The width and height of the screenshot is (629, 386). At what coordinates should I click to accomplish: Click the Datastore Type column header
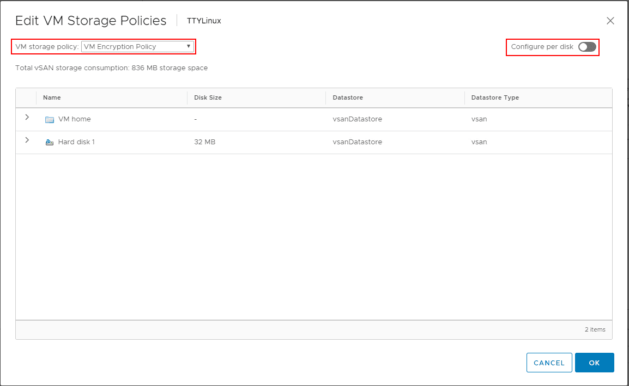(495, 97)
